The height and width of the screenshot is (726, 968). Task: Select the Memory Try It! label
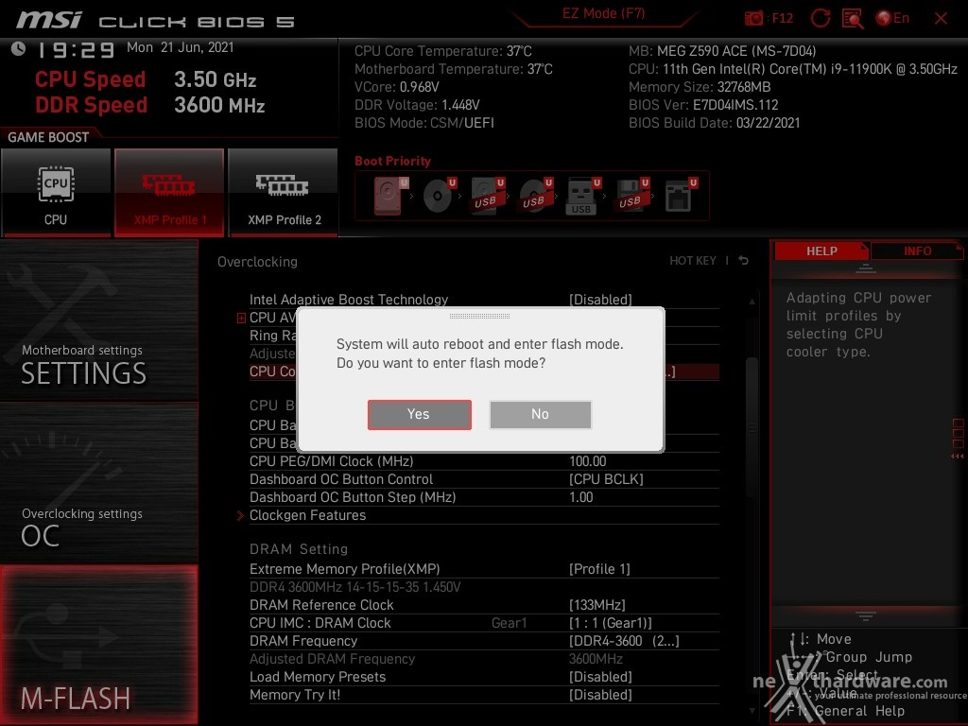pos(295,695)
